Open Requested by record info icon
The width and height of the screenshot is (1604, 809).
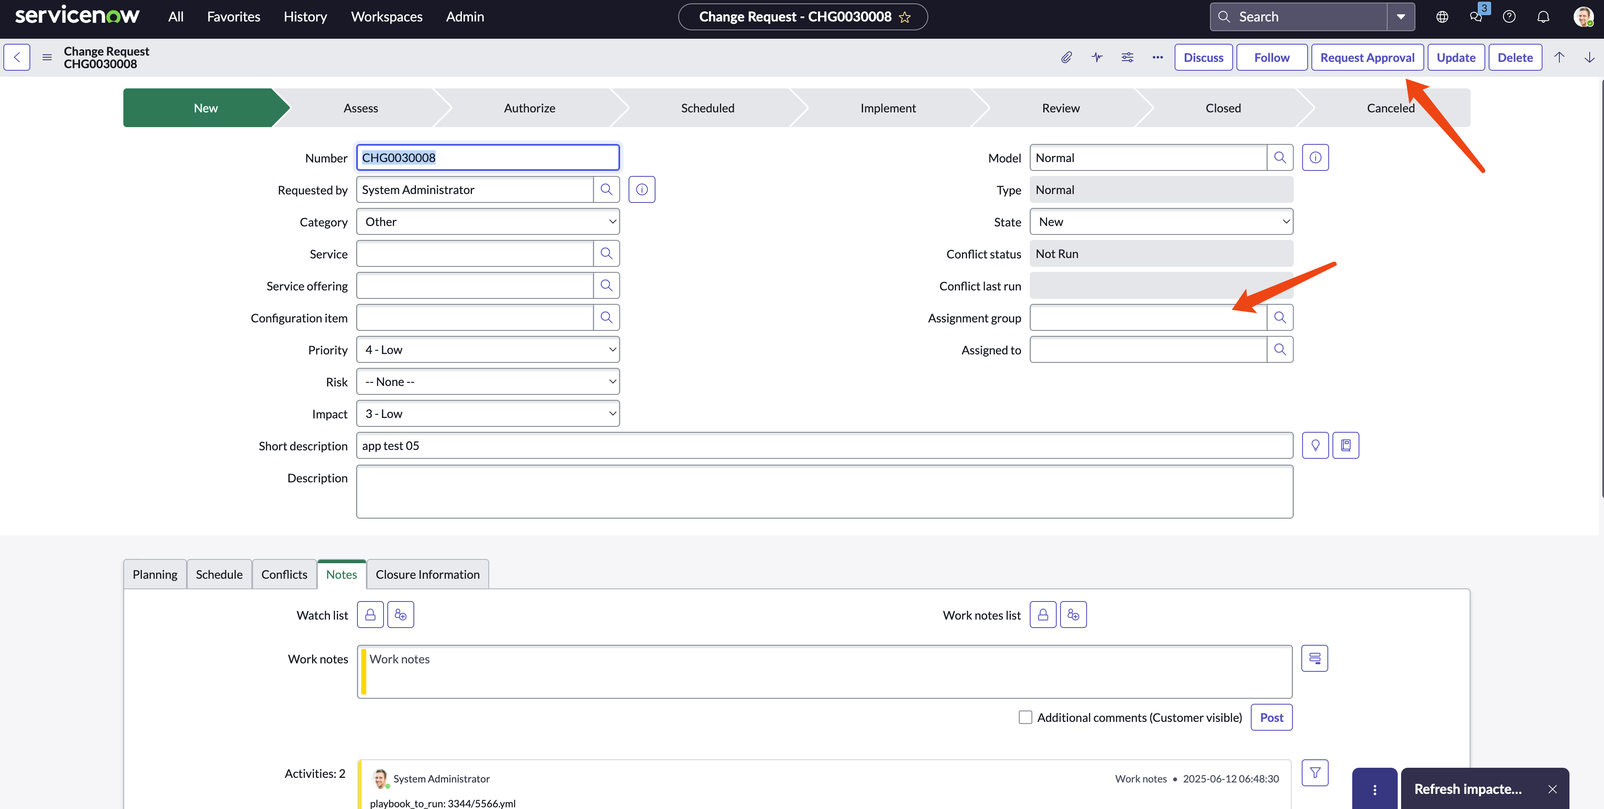pyautogui.click(x=641, y=189)
